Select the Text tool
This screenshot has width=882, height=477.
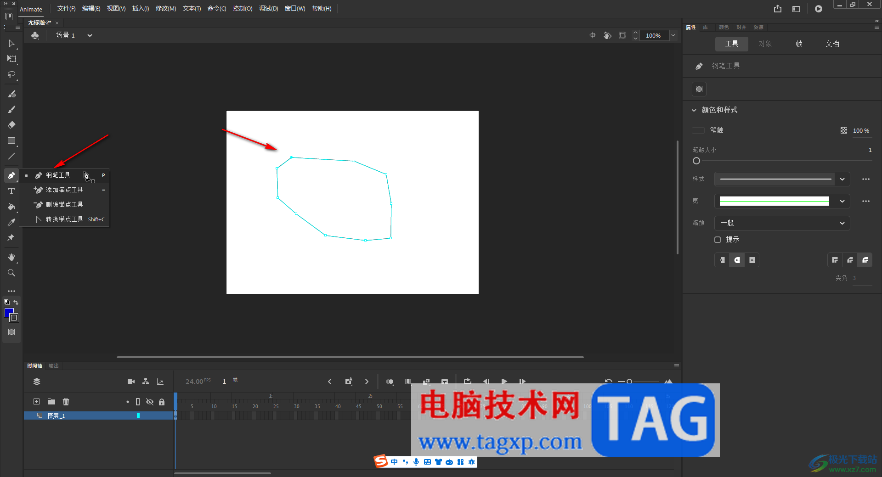(11, 191)
